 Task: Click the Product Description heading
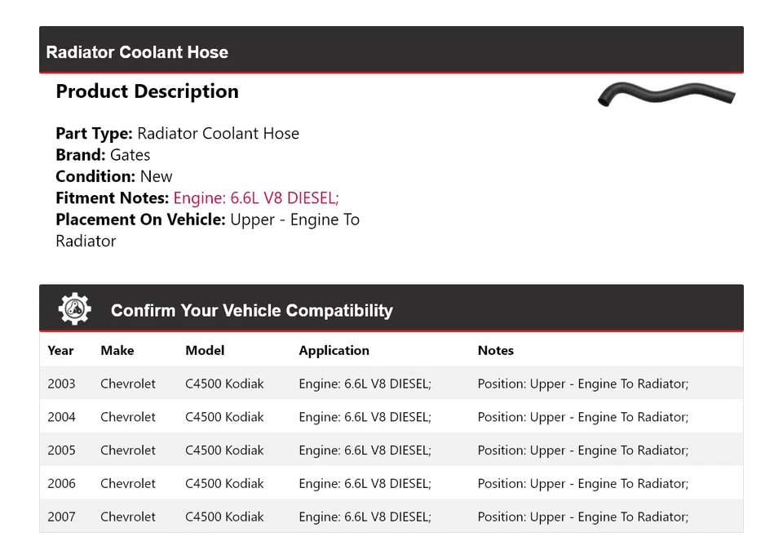(x=147, y=91)
